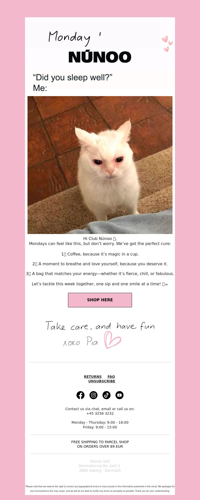200x500 pixels.
Task: Click the Monday - Thursday opening hours line
Action: coord(100,422)
